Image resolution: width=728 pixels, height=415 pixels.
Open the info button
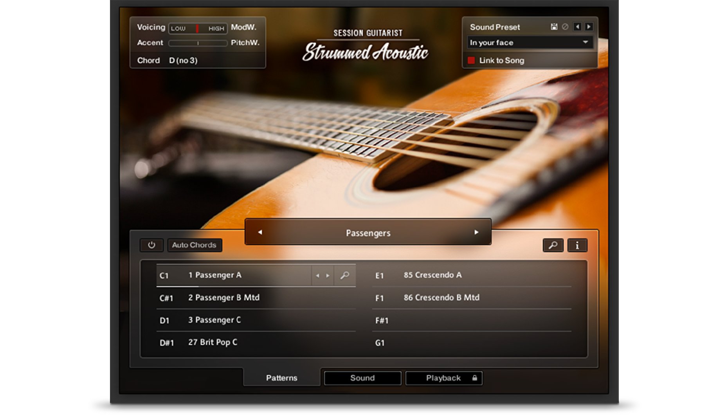tap(577, 245)
